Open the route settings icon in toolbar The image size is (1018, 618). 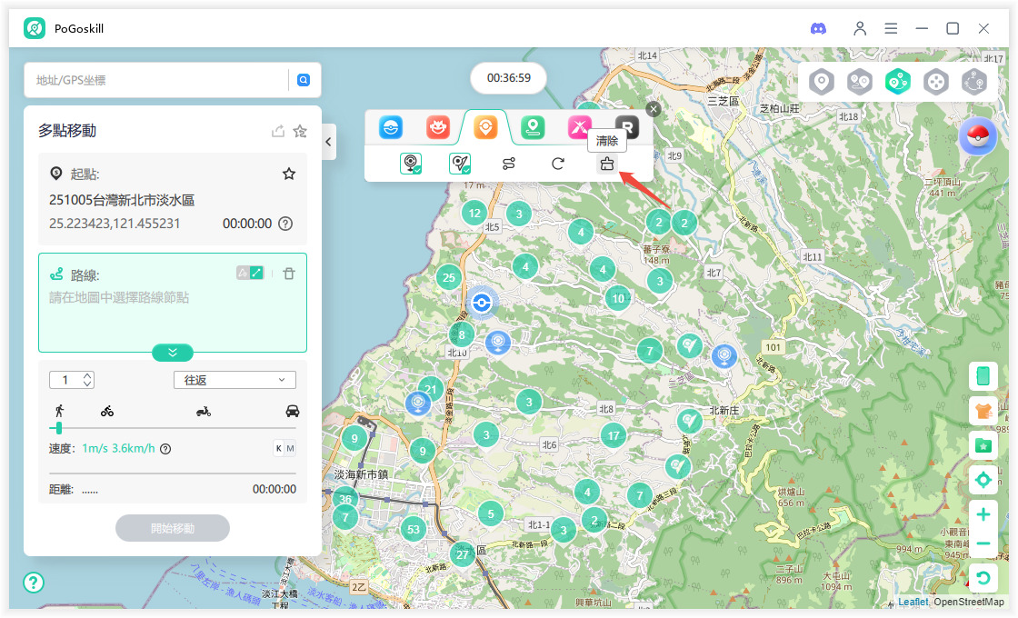(509, 164)
